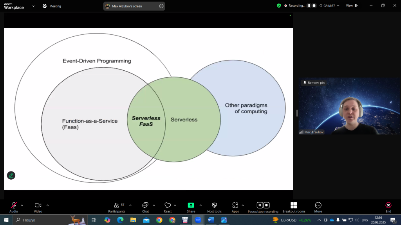
Task: Open Host tools shield icon
Action: pos(214,205)
